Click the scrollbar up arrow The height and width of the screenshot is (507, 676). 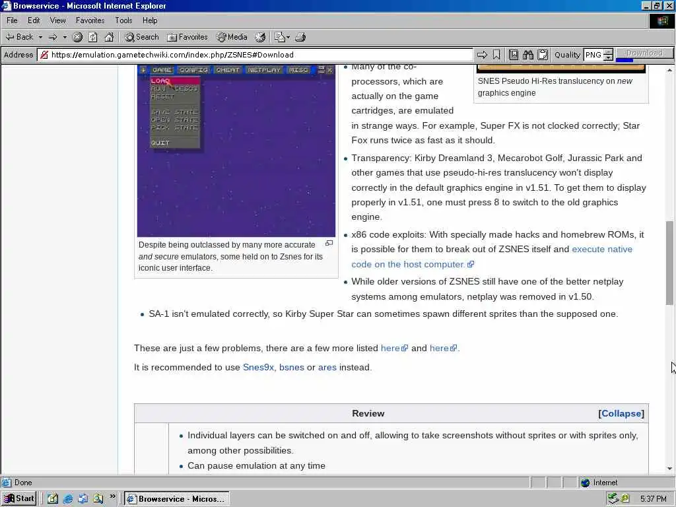click(669, 70)
